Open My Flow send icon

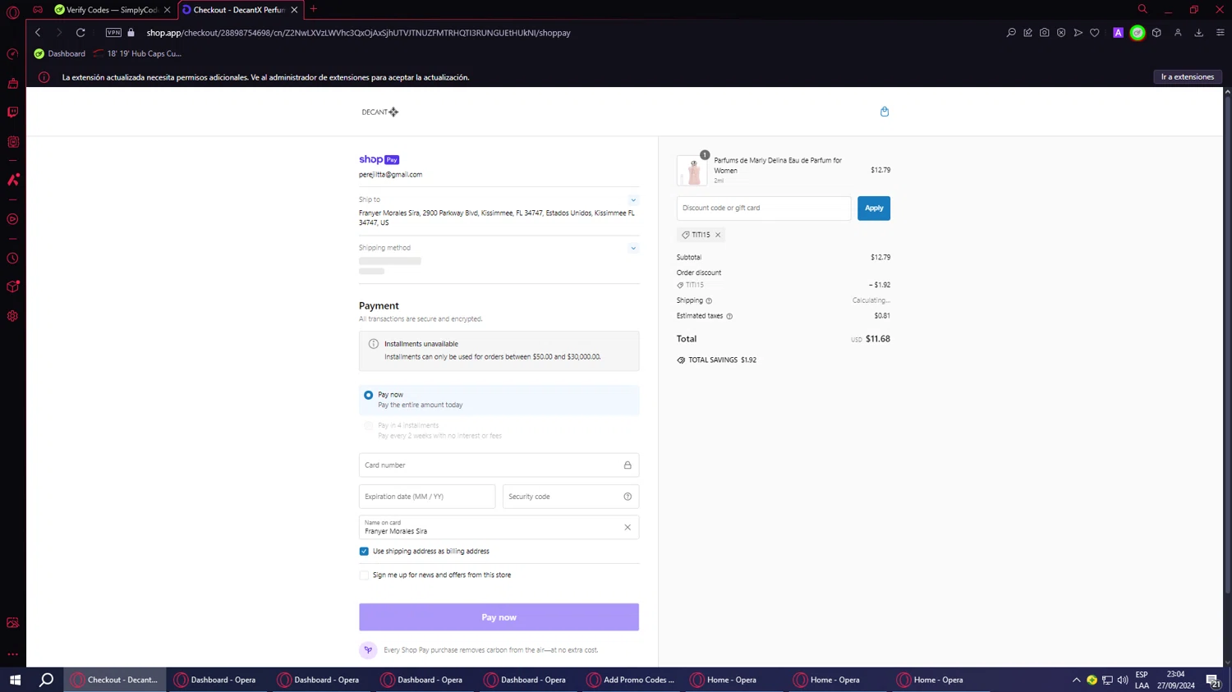pyautogui.click(x=1078, y=33)
